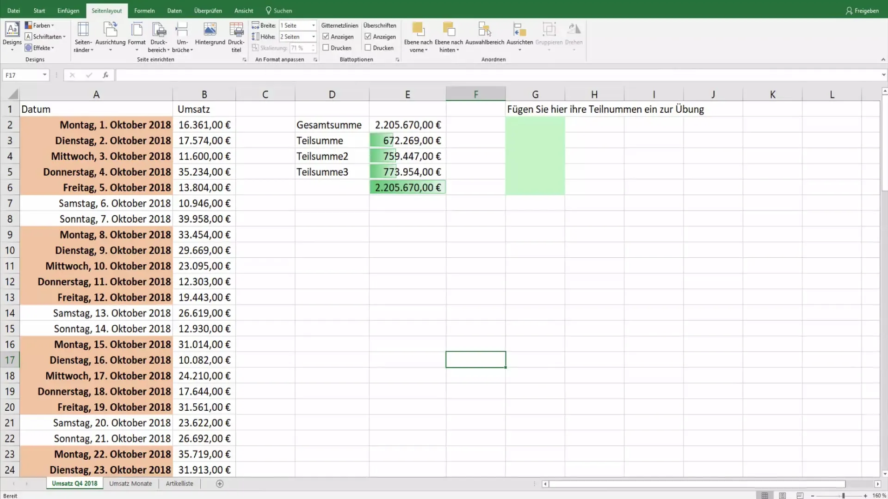Click the Drucktitel print titles icon
888x499 pixels.
[x=236, y=30]
